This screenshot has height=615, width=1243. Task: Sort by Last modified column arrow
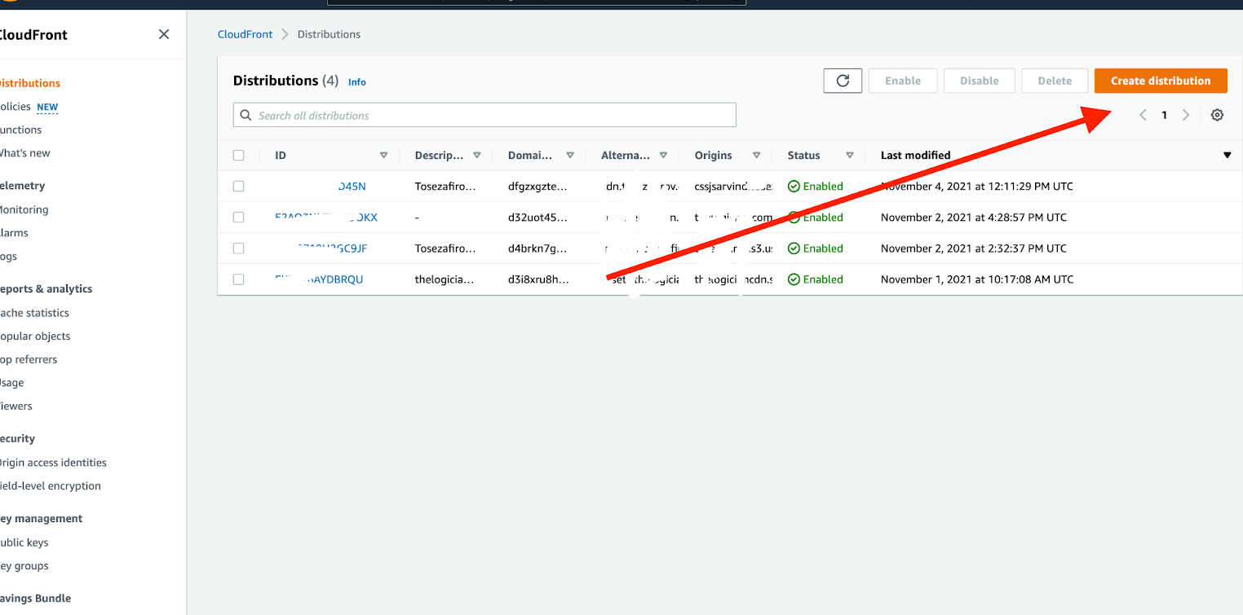[1227, 155]
